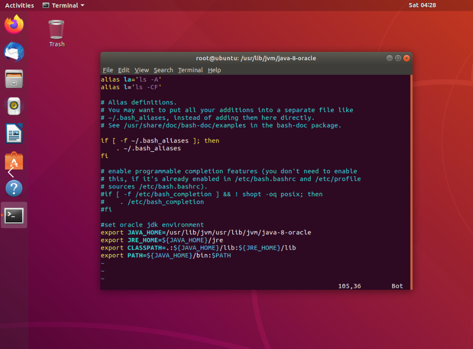473x349 pixels.
Task: Launch Thunderbird mail from the dock
Action: [14, 51]
